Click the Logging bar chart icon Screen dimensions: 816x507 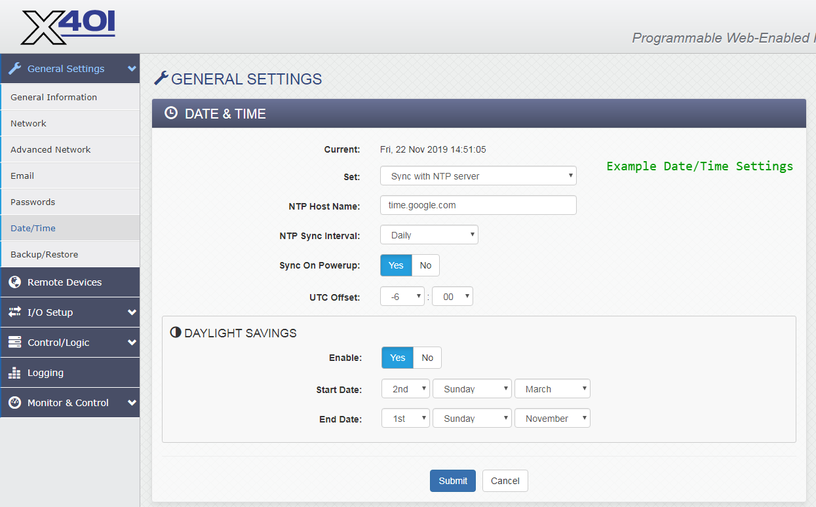click(x=14, y=373)
